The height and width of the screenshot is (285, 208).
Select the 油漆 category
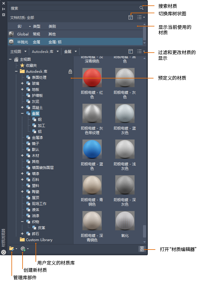(x=33, y=216)
